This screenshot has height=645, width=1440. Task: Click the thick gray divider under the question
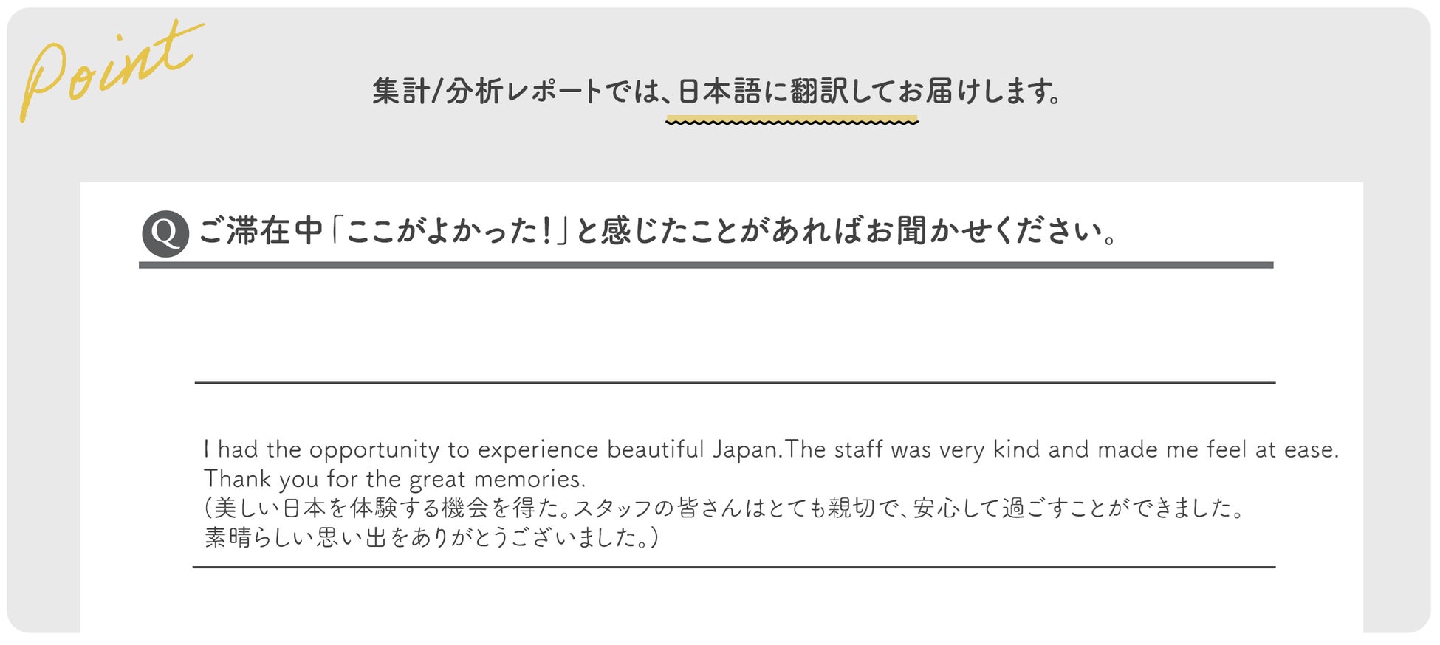(x=705, y=265)
